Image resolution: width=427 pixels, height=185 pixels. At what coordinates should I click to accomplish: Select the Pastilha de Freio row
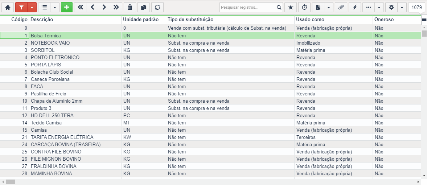(210, 94)
